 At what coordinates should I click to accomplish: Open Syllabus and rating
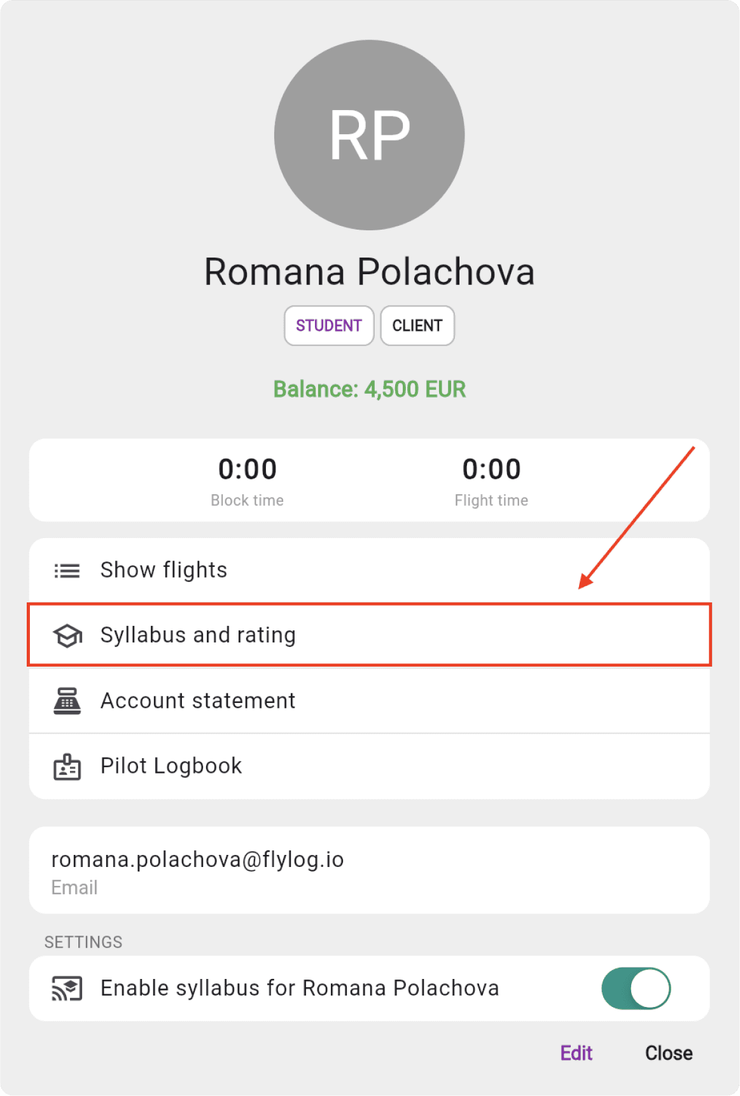coord(369,635)
